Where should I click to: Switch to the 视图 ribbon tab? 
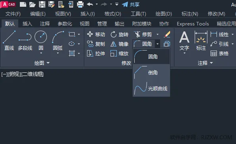tap(85, 23)
